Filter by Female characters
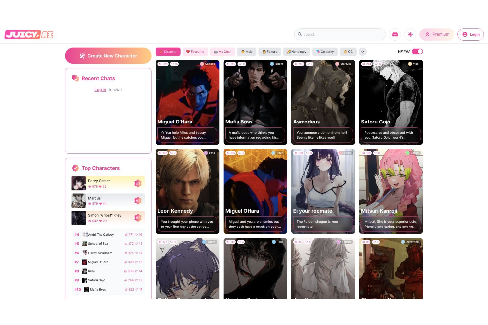Screen dimensions: 488x325 (270, 52)
